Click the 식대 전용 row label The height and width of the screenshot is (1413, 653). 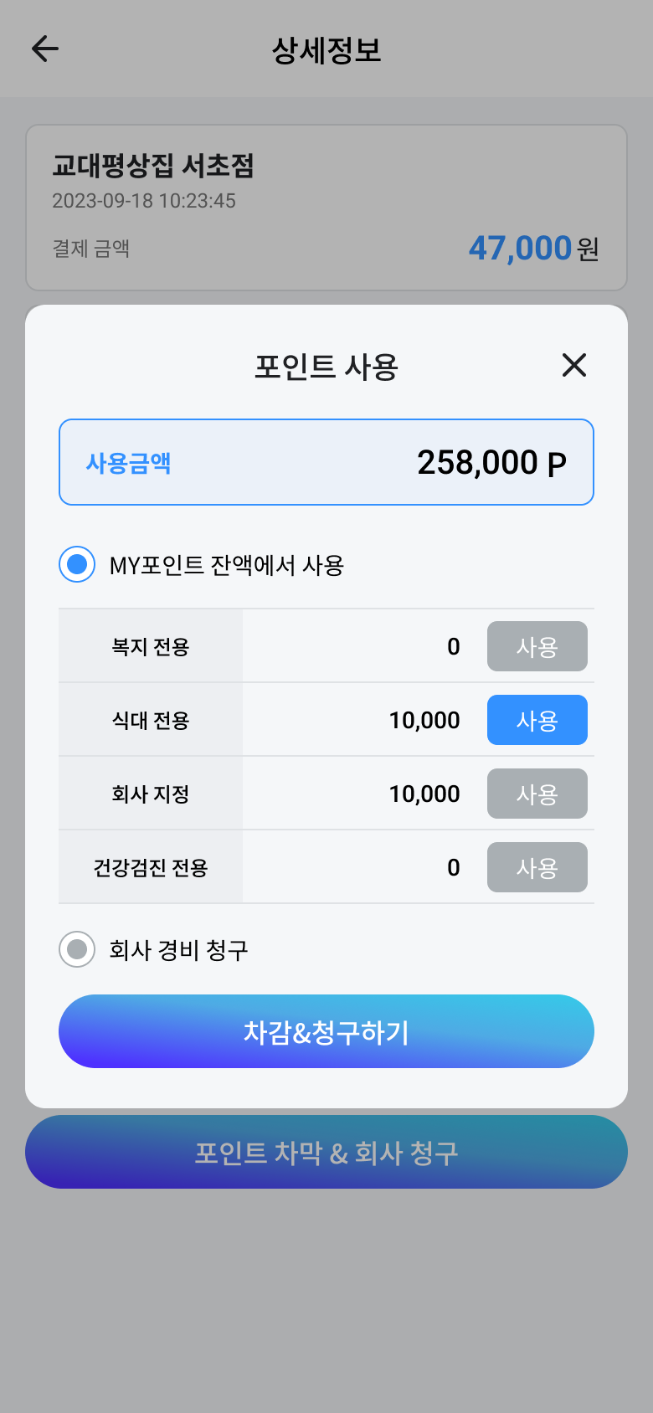(x=151, y=720)
